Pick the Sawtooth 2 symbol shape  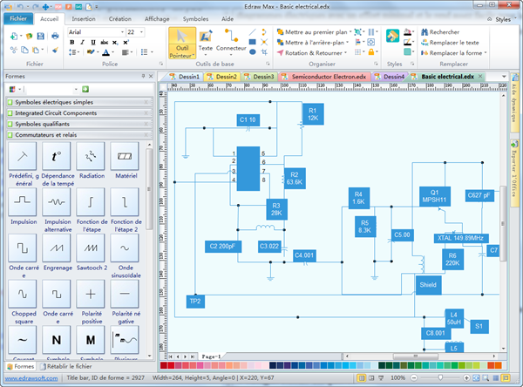point(91,248)
